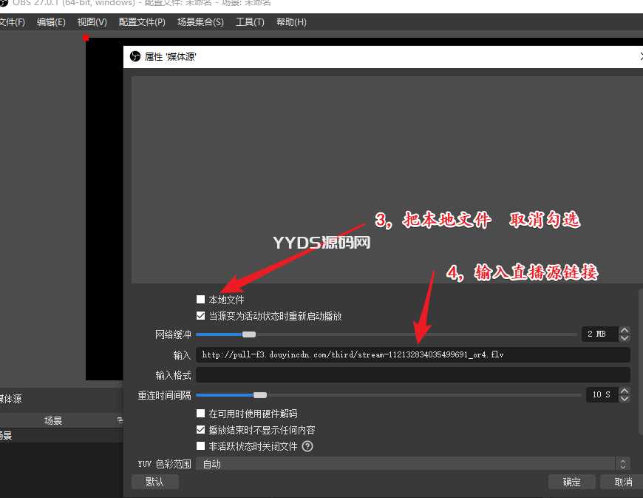The image size is (643, 498).
Task: Click the 网络缓冲 slider handle
Action: (x=249, y=334)
